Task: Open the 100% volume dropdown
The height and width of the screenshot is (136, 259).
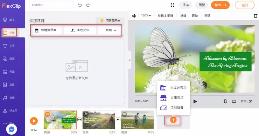Action: 146,15
